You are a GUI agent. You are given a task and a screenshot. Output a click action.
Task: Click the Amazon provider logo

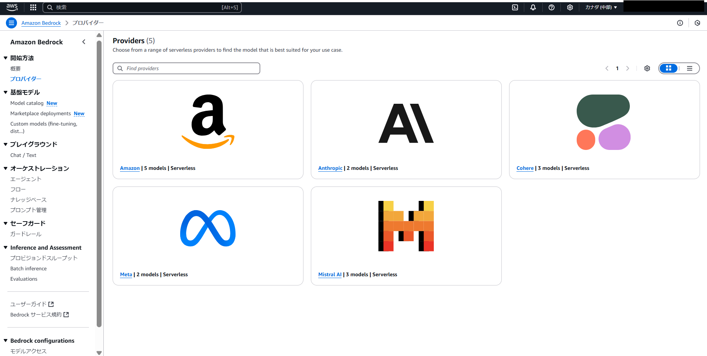208,121
